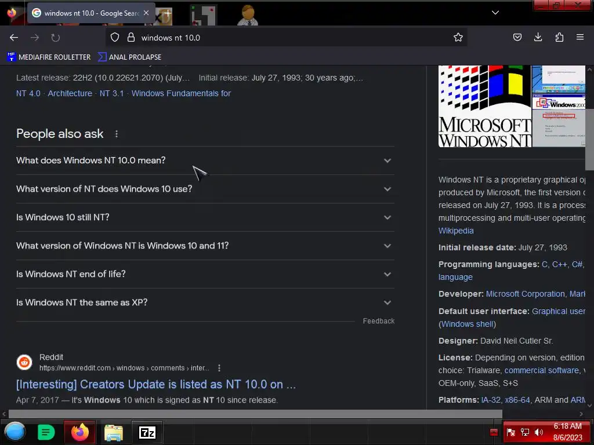This screenshot has width=594, height=445.
Task: Open the NT 3.1 link
Action: click(111, 93)
